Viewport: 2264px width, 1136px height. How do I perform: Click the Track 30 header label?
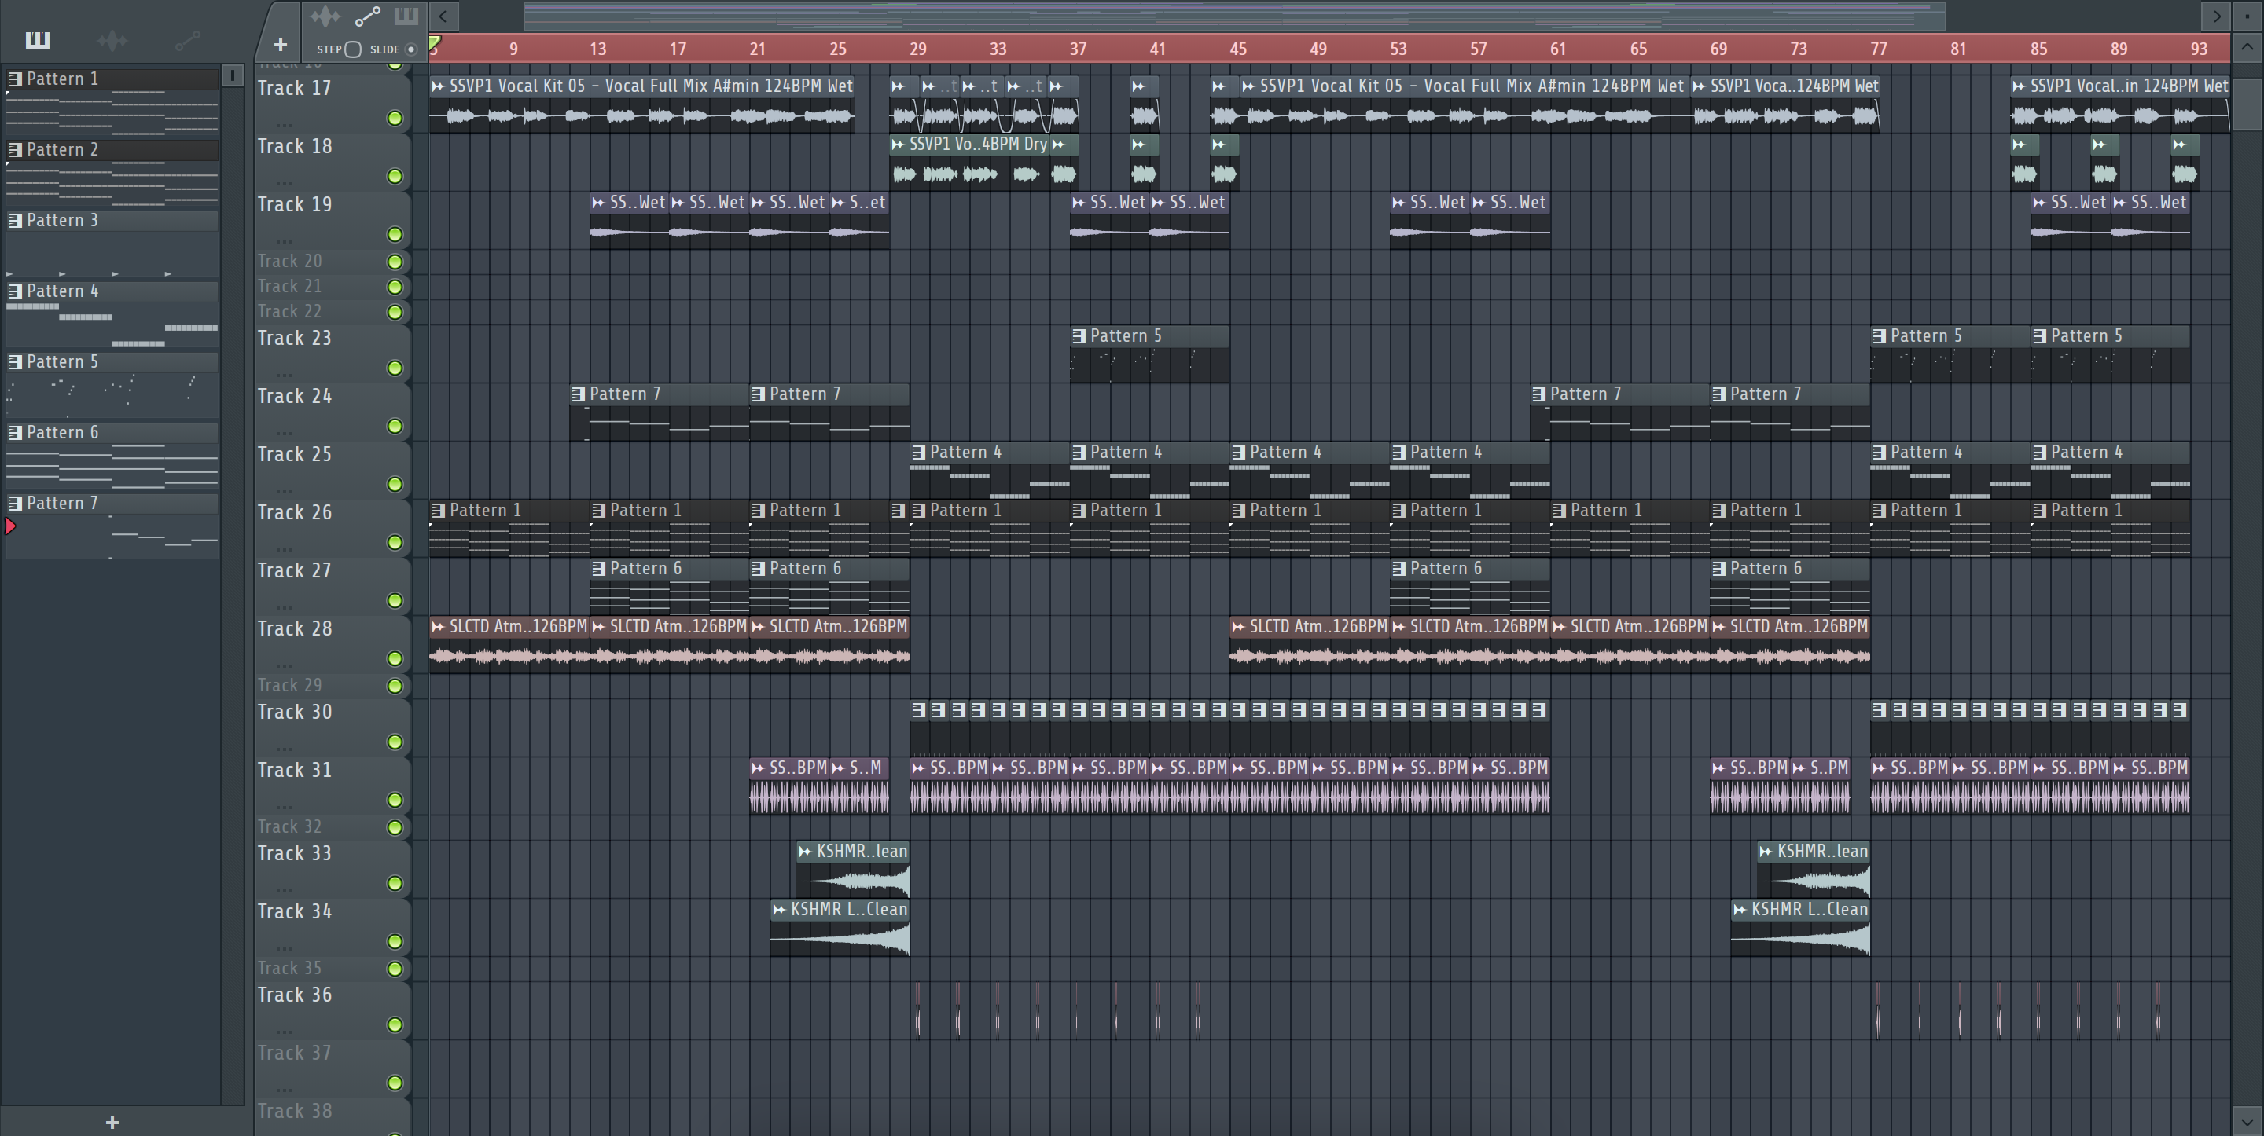[295, 712]
